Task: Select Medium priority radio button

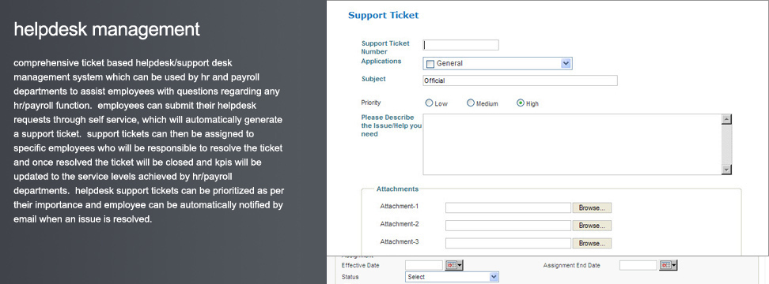Action: tap(470, 103)
